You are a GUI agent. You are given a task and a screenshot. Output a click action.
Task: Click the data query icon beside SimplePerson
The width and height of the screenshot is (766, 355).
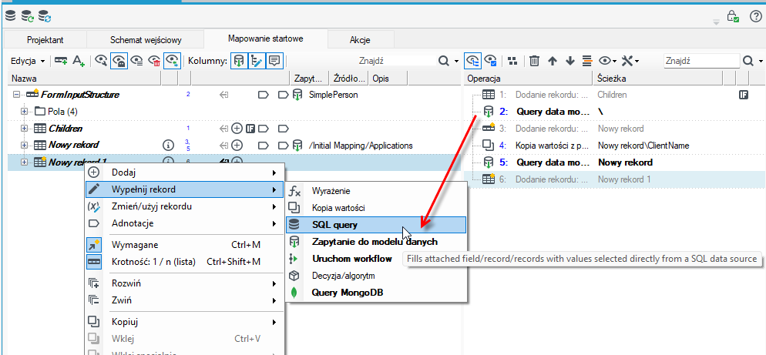(x=297, y=95)
